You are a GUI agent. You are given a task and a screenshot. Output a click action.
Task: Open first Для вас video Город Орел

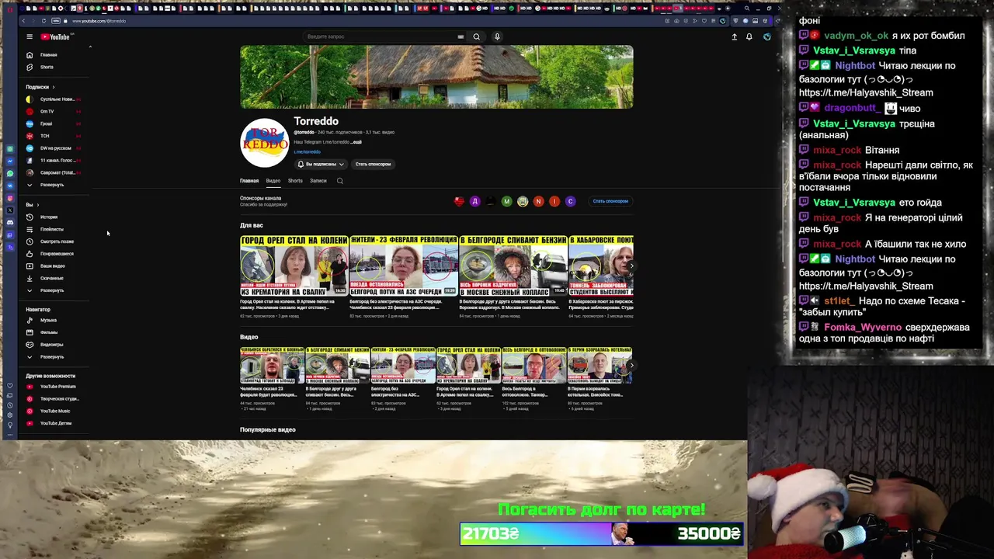tap(294, 266)
